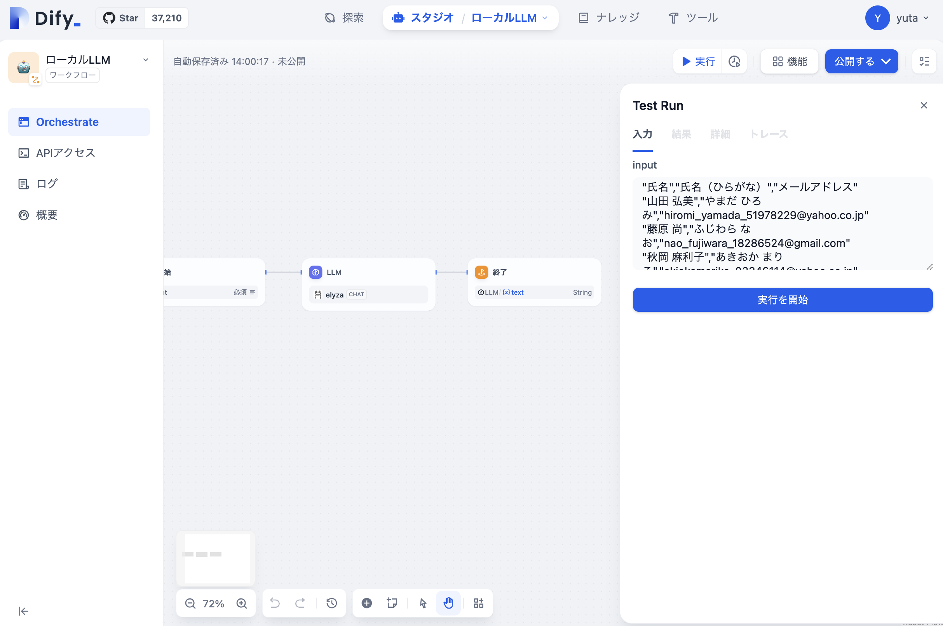Click inside the input text area
Screen dimensions: 943x626
[782, 224]
